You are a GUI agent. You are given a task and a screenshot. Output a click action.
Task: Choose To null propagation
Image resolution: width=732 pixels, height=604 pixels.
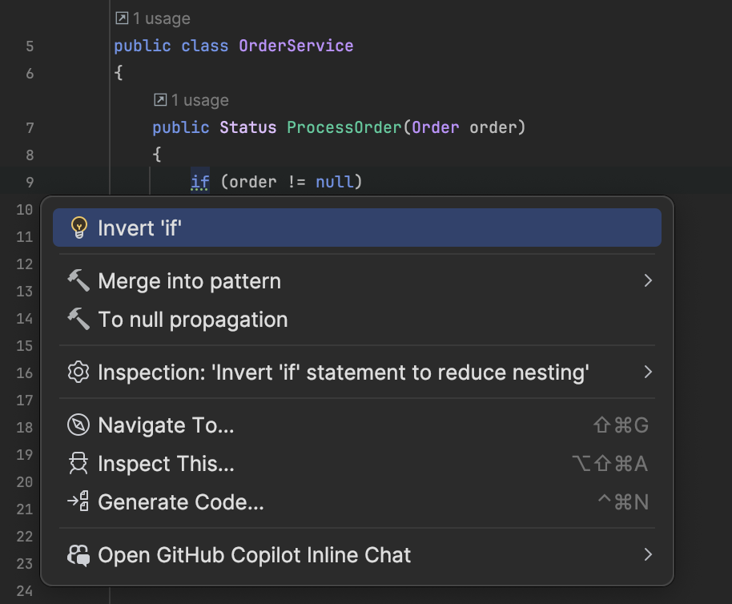[192, 320]
